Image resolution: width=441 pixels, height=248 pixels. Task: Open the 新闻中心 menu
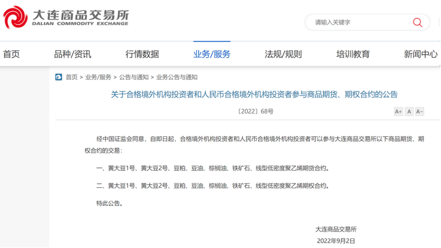421,54
